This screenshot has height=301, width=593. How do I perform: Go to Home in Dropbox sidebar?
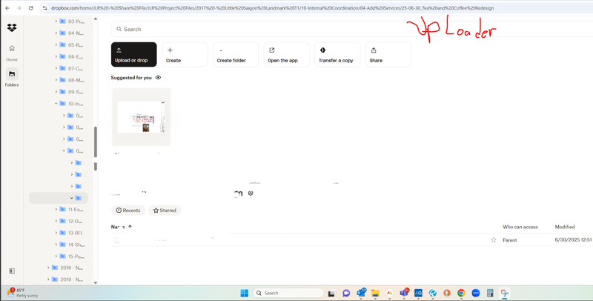pyautogui.click(x=12, y=52)
